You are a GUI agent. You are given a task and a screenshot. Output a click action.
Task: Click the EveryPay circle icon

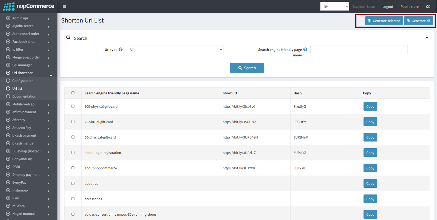[x=8, y=183]
